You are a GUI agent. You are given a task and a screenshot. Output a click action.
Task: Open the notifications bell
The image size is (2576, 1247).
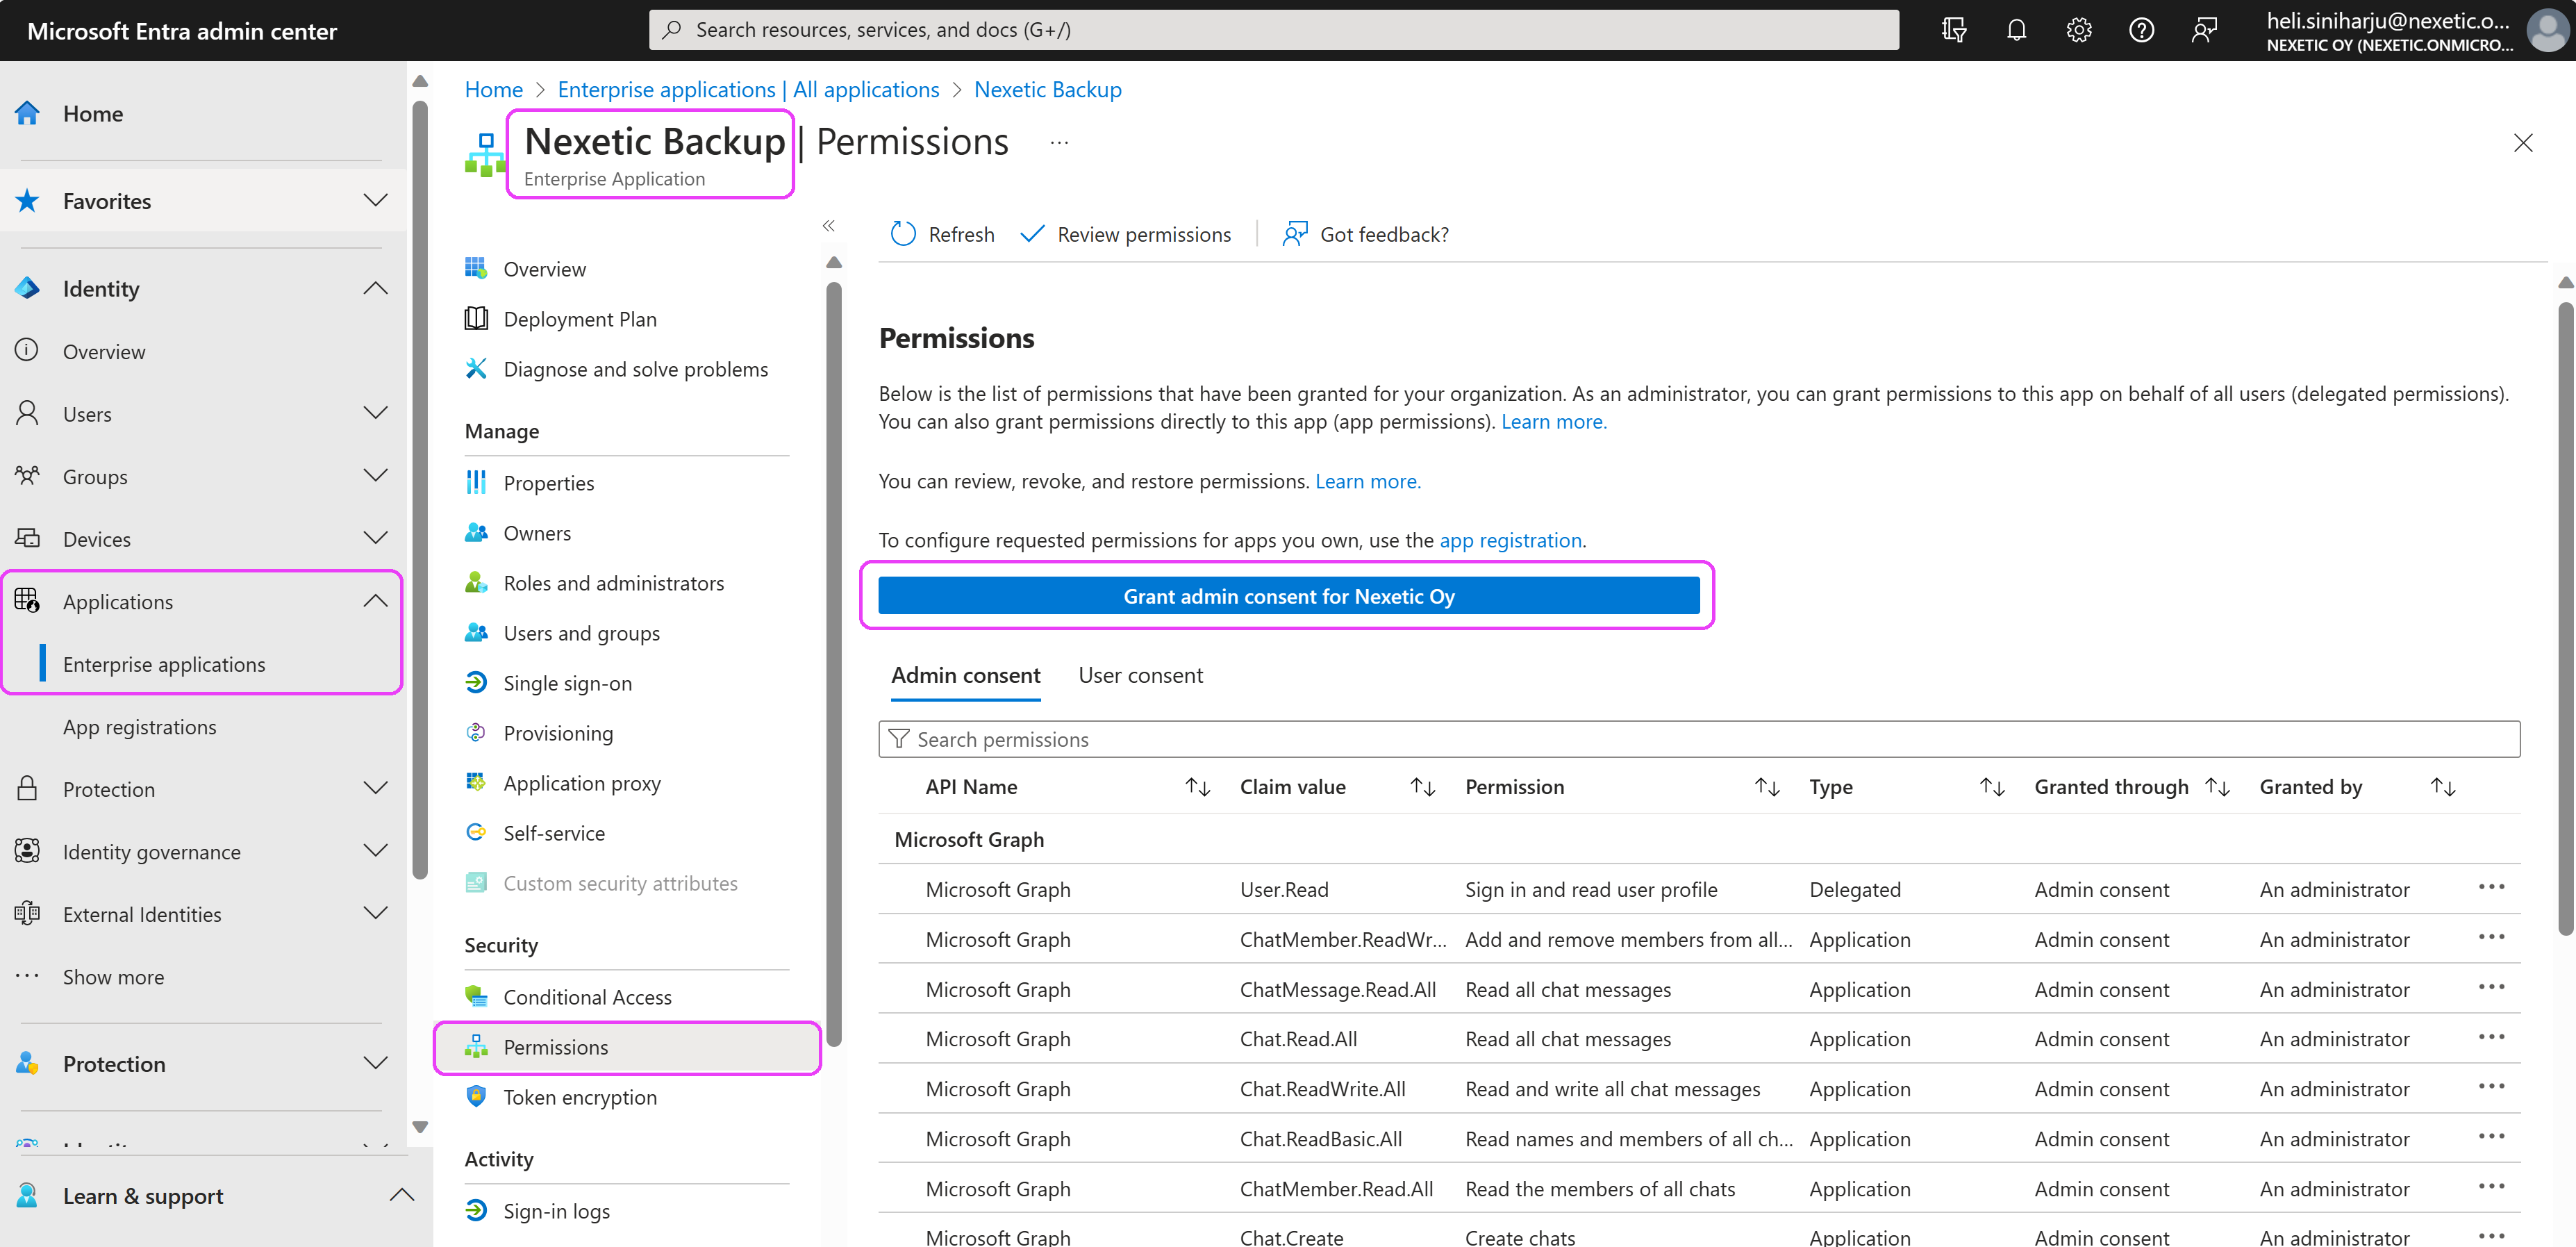click(2015, 30)
